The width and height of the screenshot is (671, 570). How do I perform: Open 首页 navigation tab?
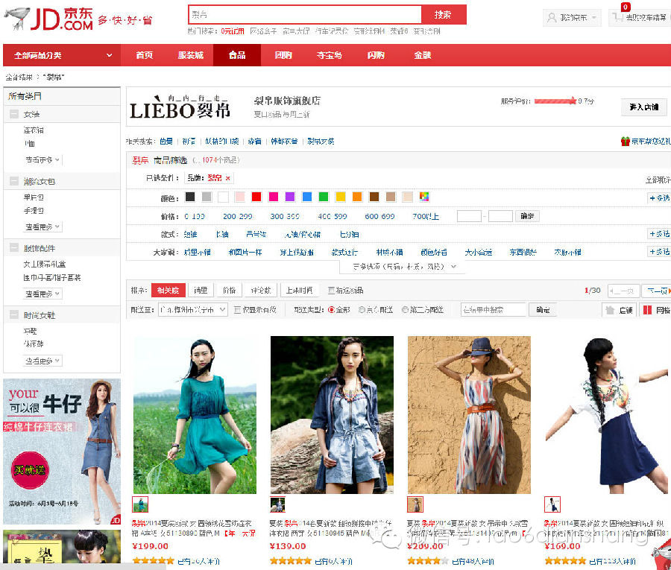pos(144,55)
